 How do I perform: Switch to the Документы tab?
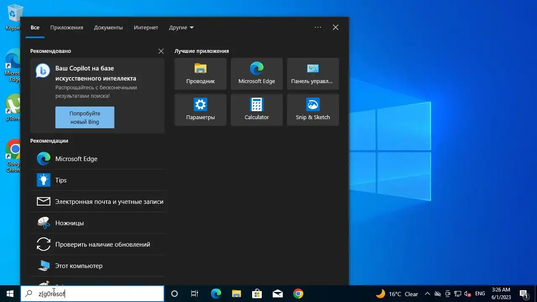pyautogui.click(x=108, y=28)
